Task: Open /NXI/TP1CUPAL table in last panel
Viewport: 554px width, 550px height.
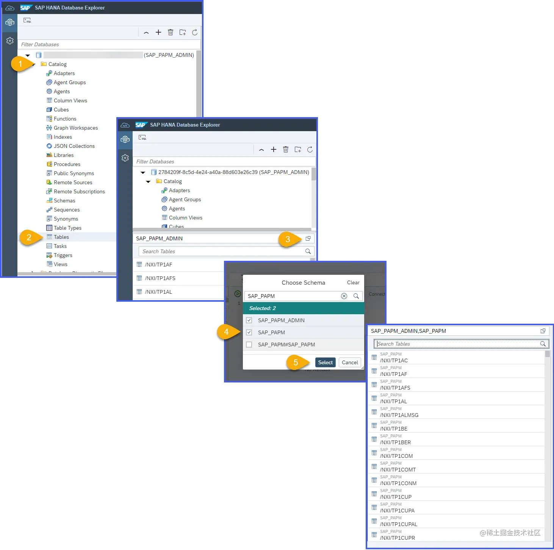Action: pyautogui.click(x=456, y=521)
